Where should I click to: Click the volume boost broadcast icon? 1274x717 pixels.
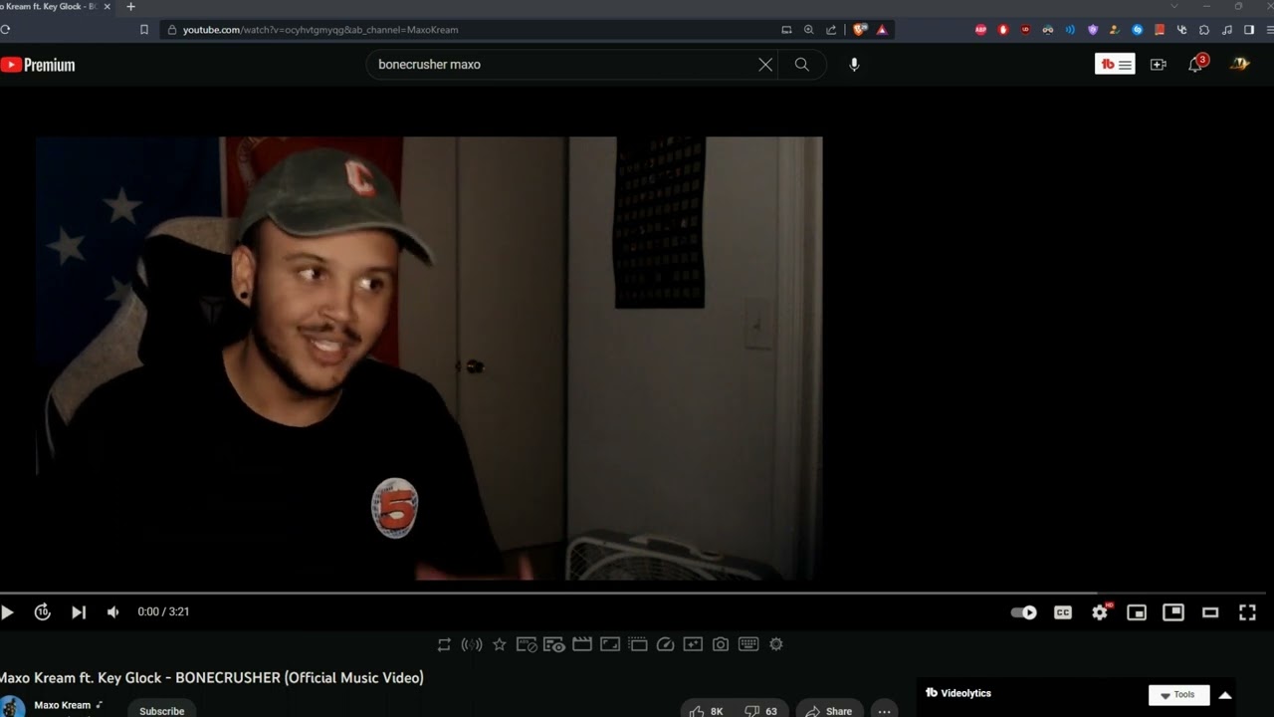(472, 644)
